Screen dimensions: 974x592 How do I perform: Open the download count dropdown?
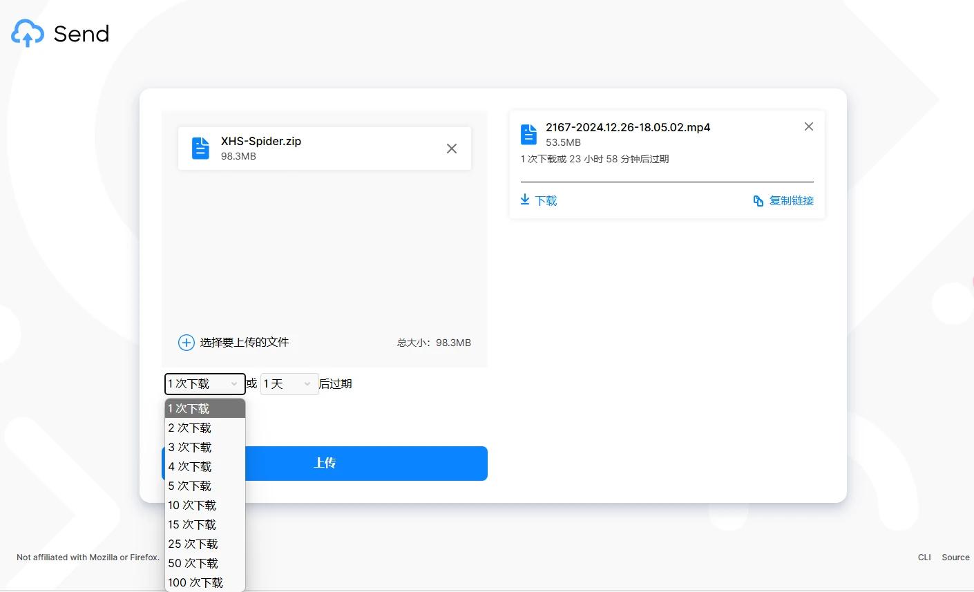[x=204, y=384]
